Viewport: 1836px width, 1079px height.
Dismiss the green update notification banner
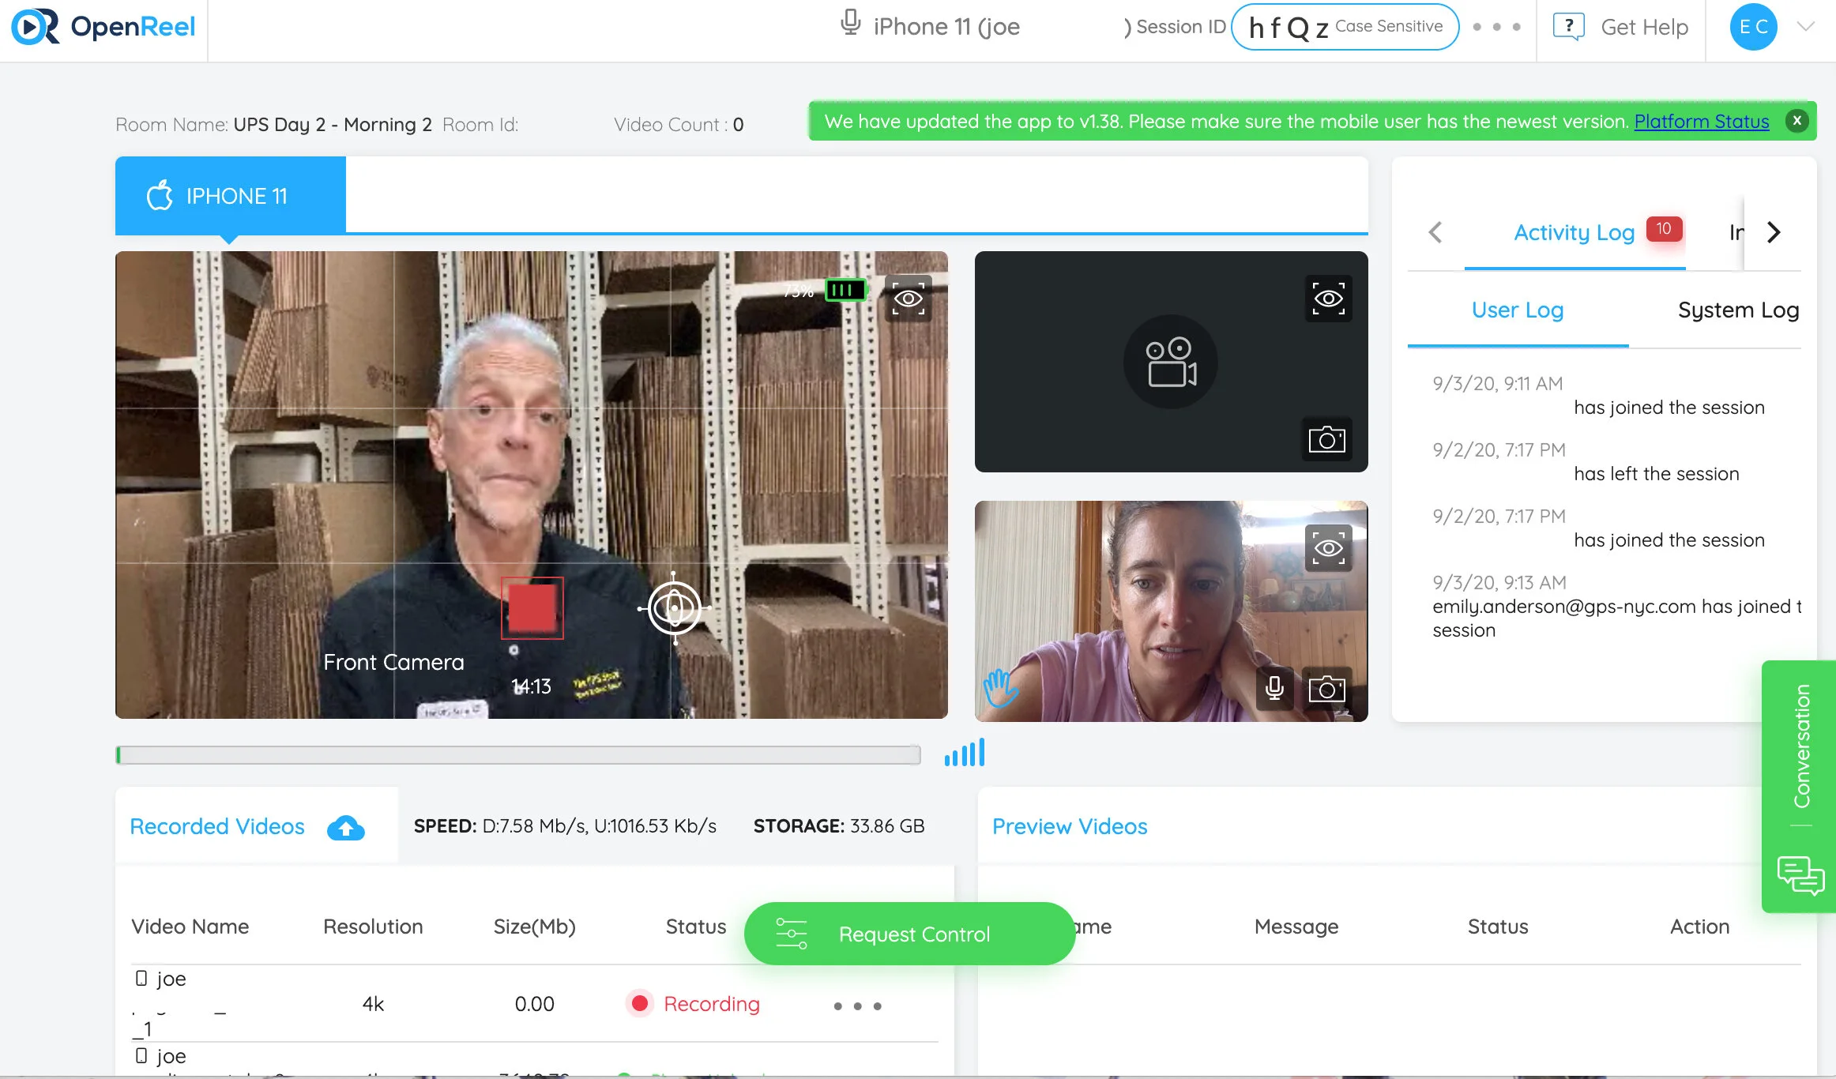click(x=1796, y=121)
